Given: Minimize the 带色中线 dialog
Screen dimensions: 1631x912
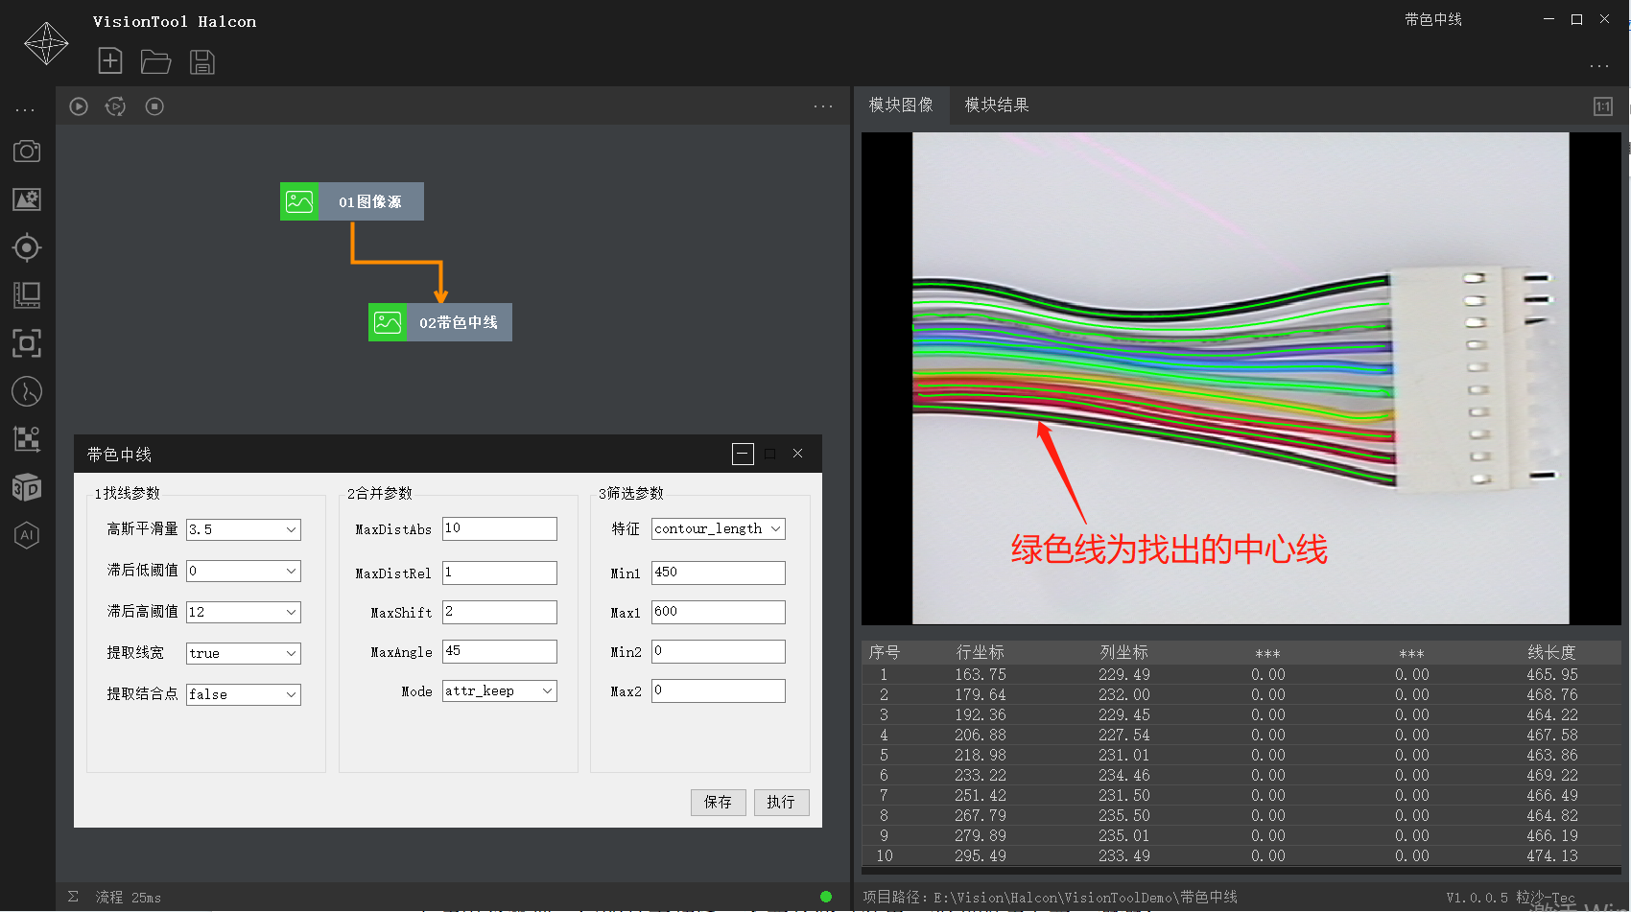Looking at the screenshot, I should [743, 454].
